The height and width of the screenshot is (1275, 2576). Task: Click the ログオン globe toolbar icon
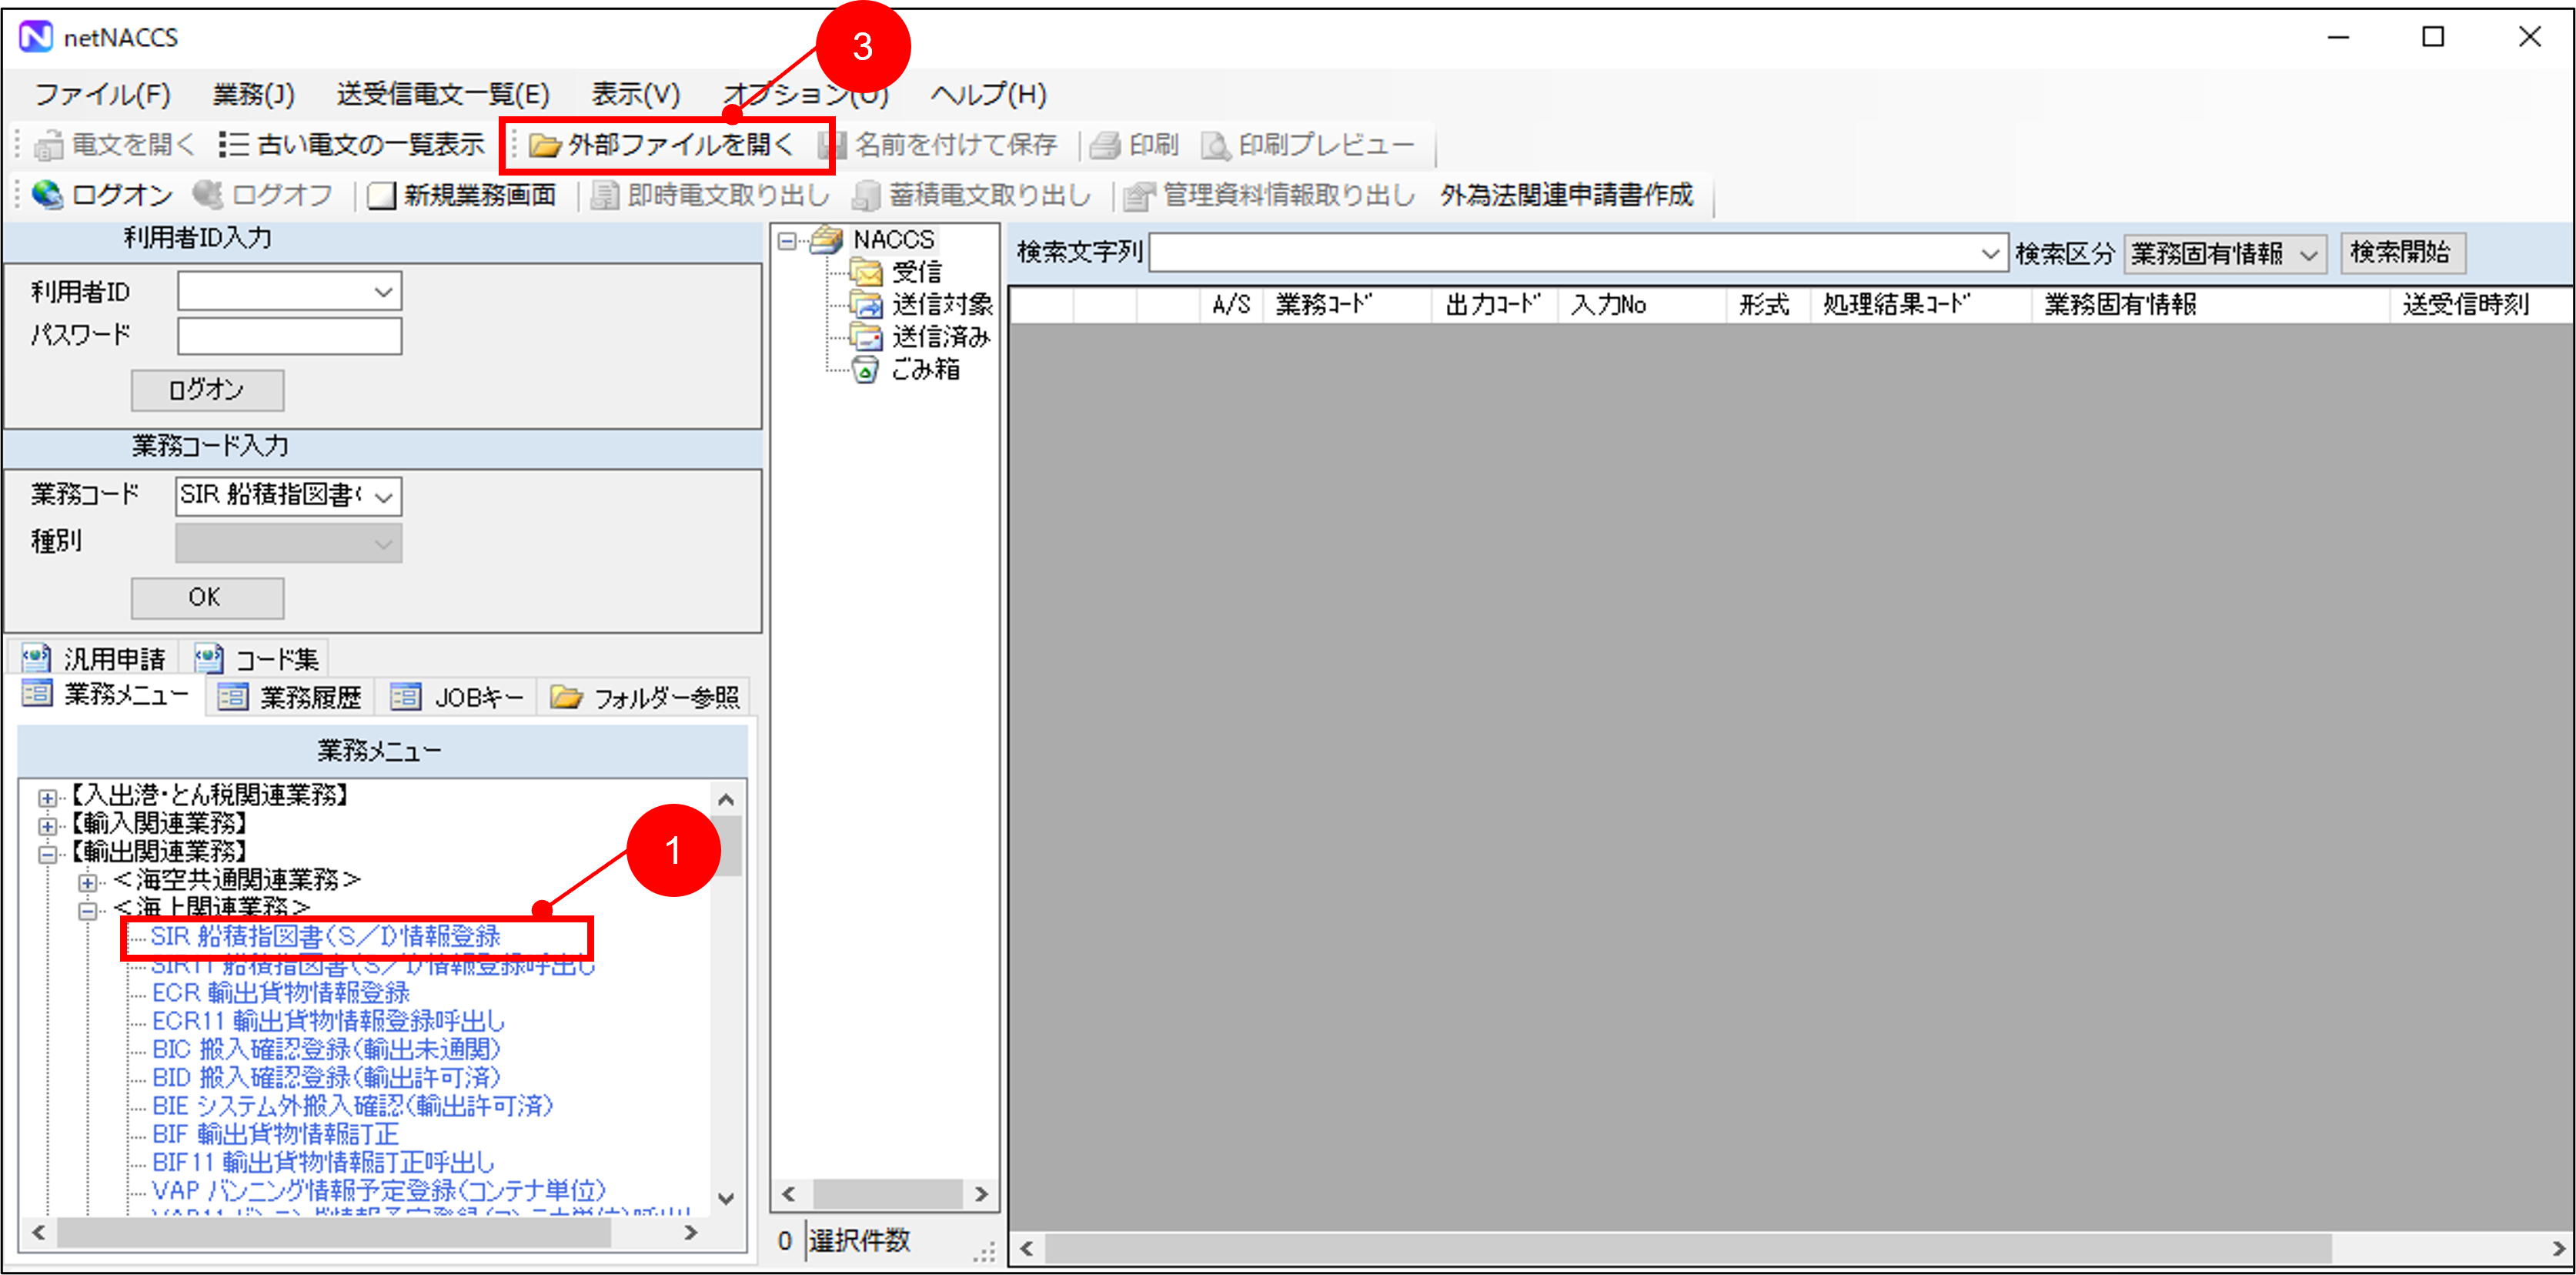47,194
